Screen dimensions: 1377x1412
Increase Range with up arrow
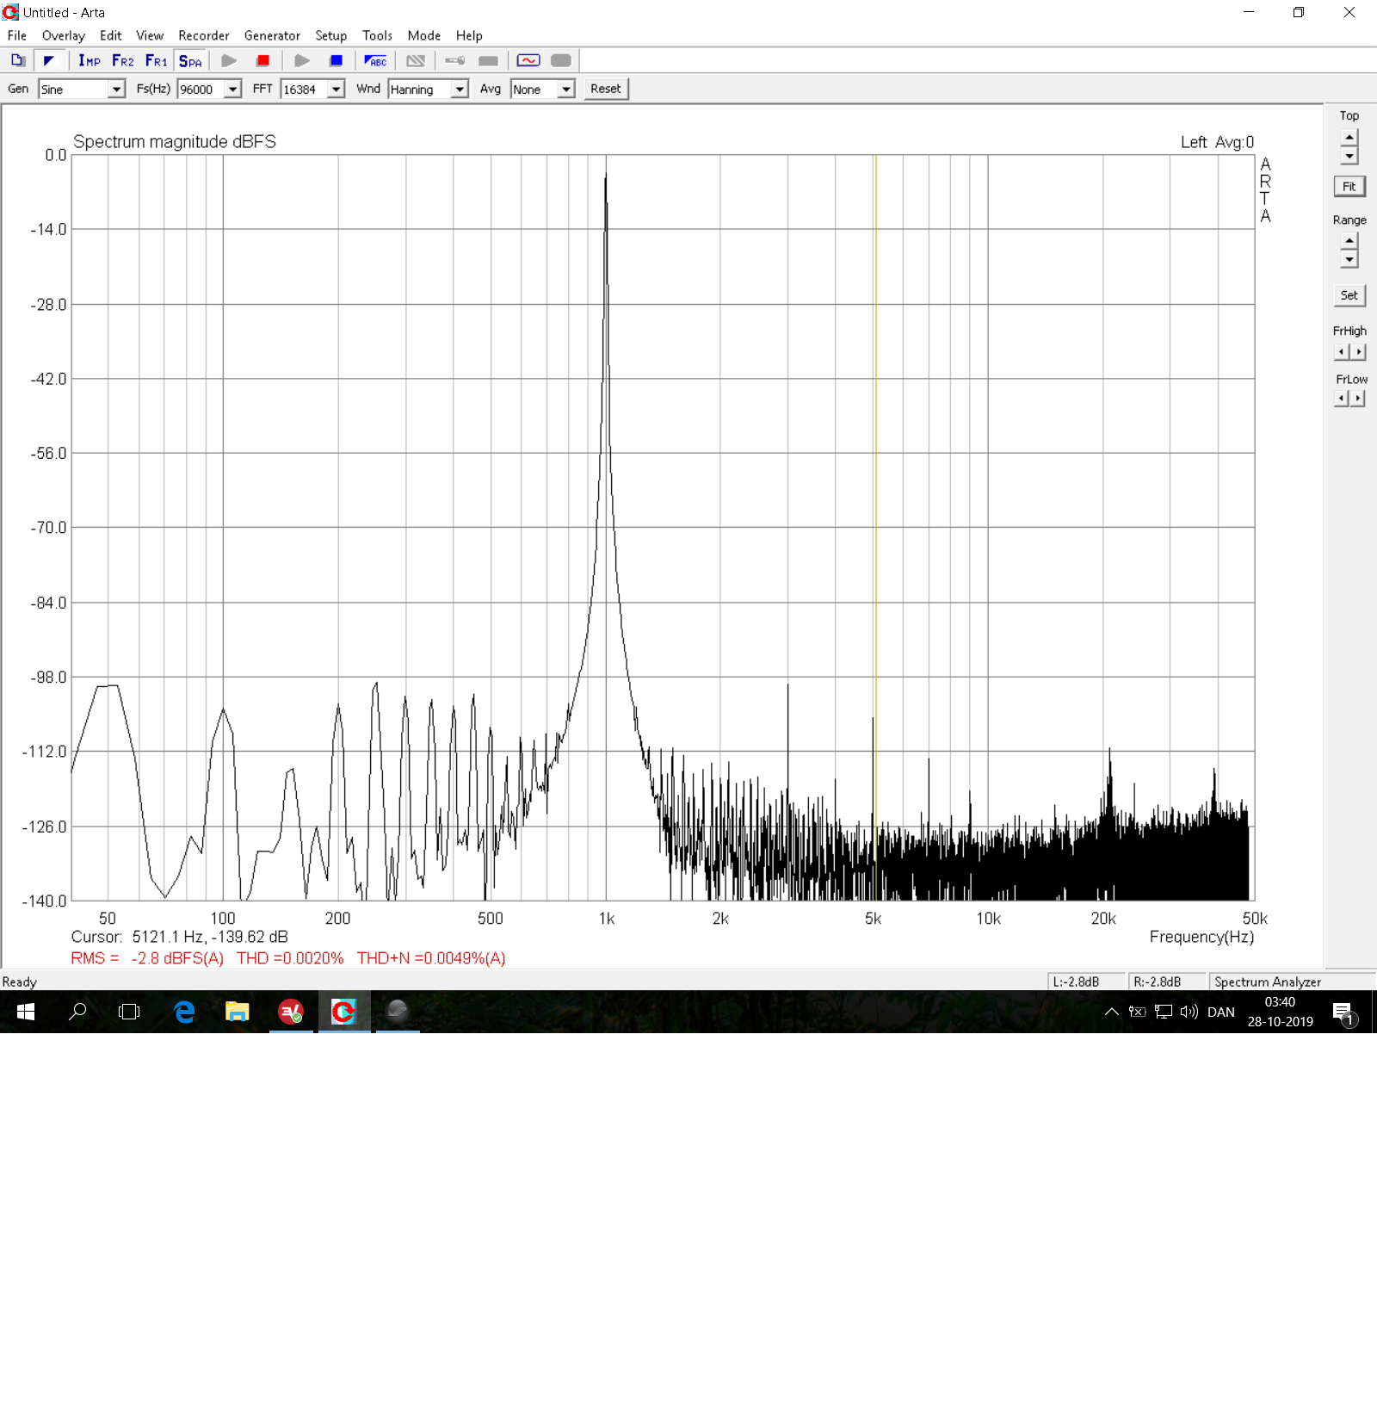click(1349, 241)
